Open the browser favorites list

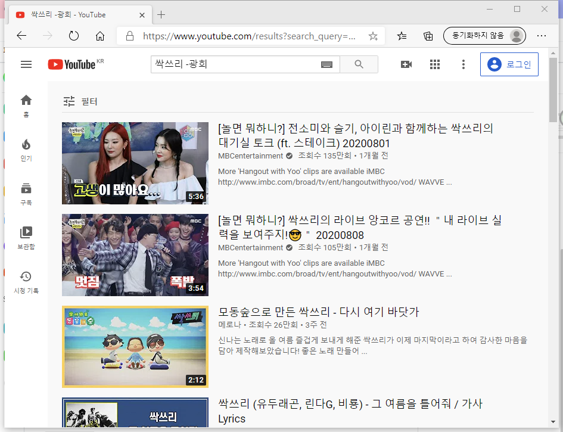(402, 36)
